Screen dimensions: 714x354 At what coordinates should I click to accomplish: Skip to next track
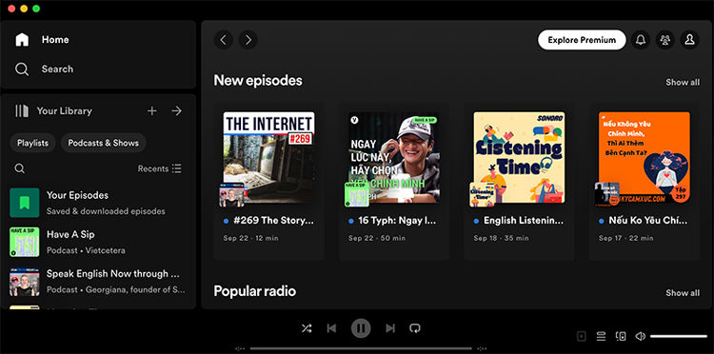click(x=390, y=328)
